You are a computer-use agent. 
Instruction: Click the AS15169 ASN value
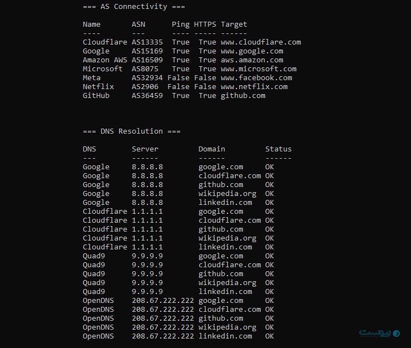pyautogui.click(x=147, y=51)
